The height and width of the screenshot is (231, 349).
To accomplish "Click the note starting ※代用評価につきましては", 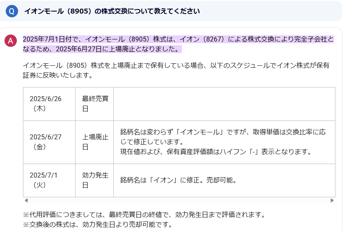I will coord(144,215).
